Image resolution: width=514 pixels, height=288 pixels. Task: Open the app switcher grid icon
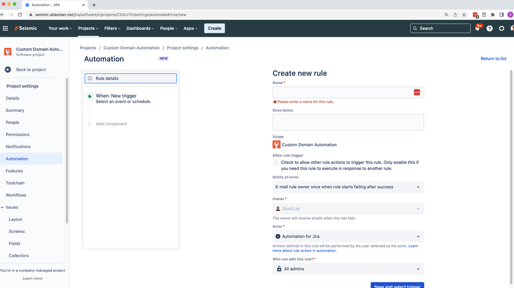[x=5, y=28]
